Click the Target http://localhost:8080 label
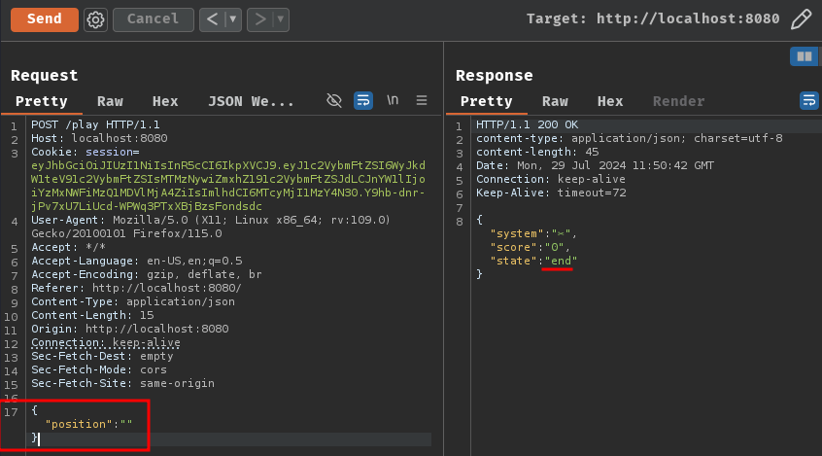The image size is (822, 456). click(653, 18)
